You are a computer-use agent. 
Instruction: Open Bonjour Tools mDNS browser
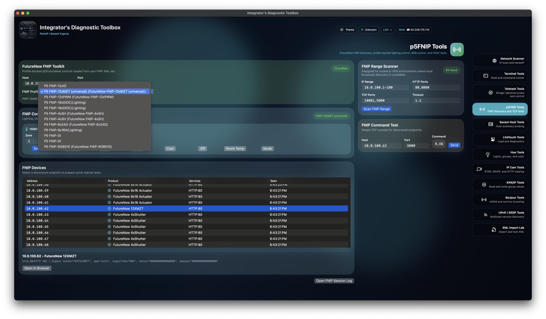[500, 199]
